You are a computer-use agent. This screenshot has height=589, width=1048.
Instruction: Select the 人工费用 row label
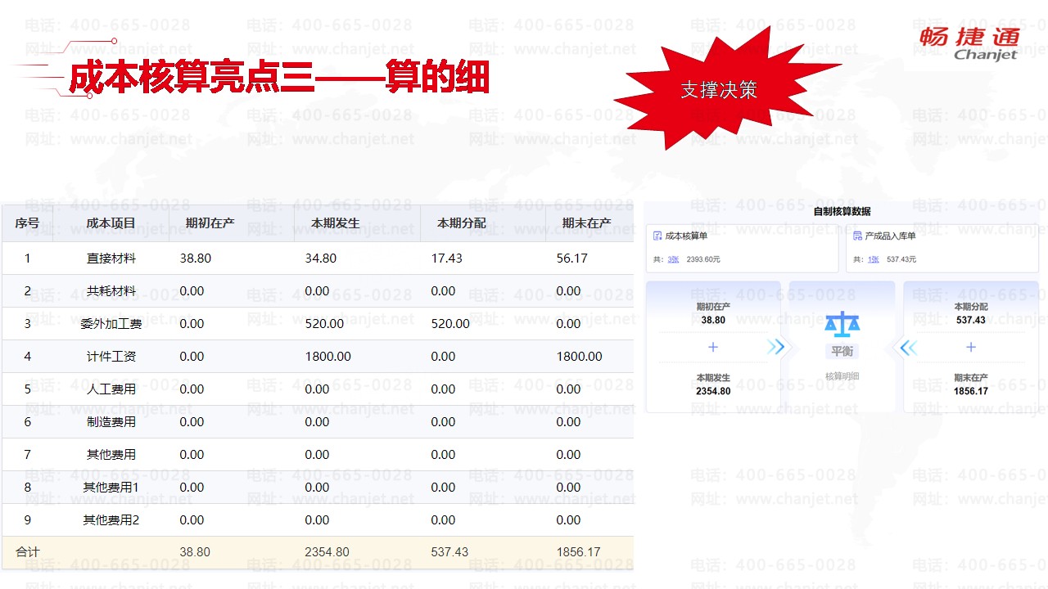111,389
